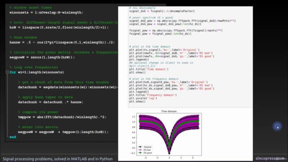Screen dimensions: 288x162
Task: Click the 'fsignal_pow = np.abs(scipy.fftpack.fft(fsignal)' line
Action: tap(176, 31)
